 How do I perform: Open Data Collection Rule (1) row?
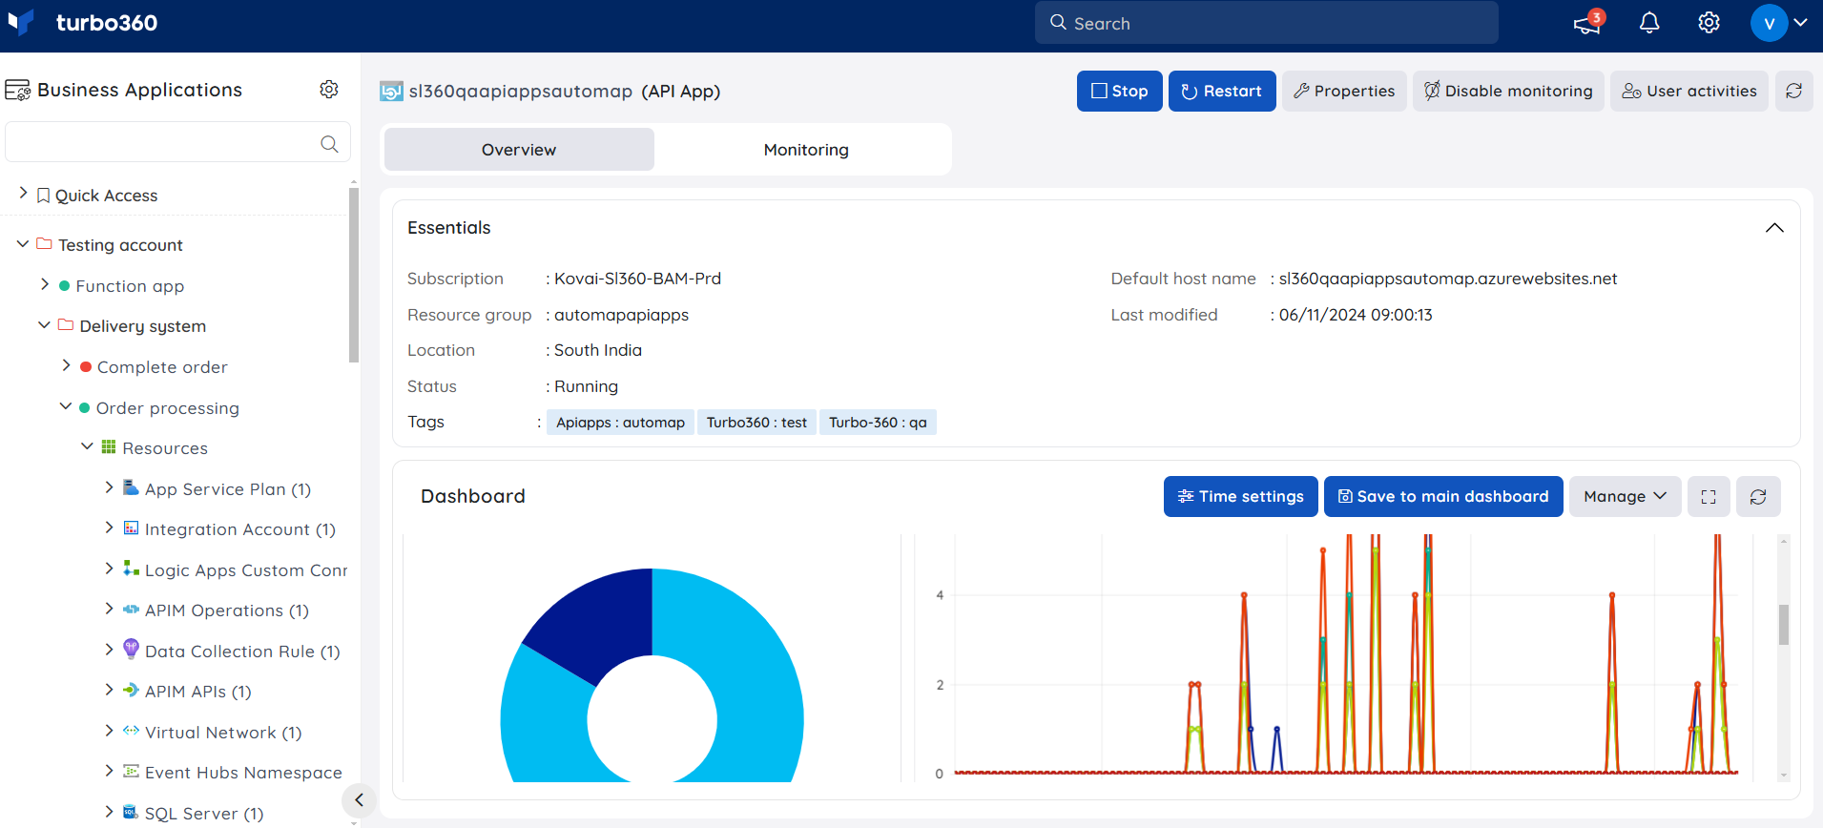tap(242, 652)
